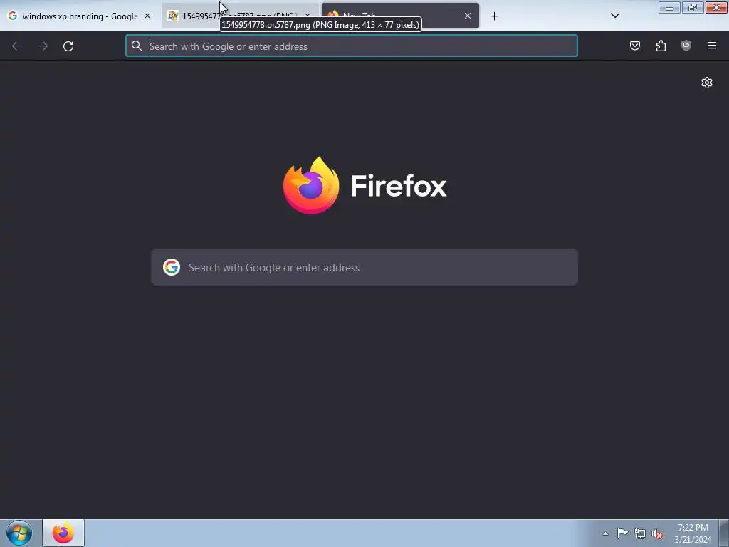Show hidden tray icons arrow
The width and height of the screenshot is (729, 547).
pos(605,533)
